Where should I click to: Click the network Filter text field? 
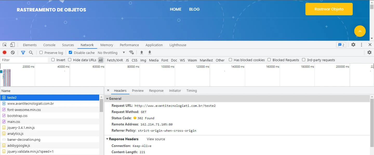[x=24, y=60]
